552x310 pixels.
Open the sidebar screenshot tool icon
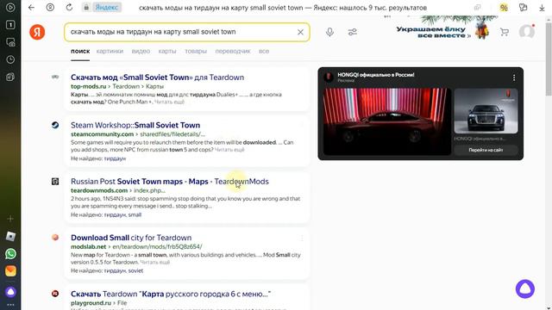(x=10, y=42)
